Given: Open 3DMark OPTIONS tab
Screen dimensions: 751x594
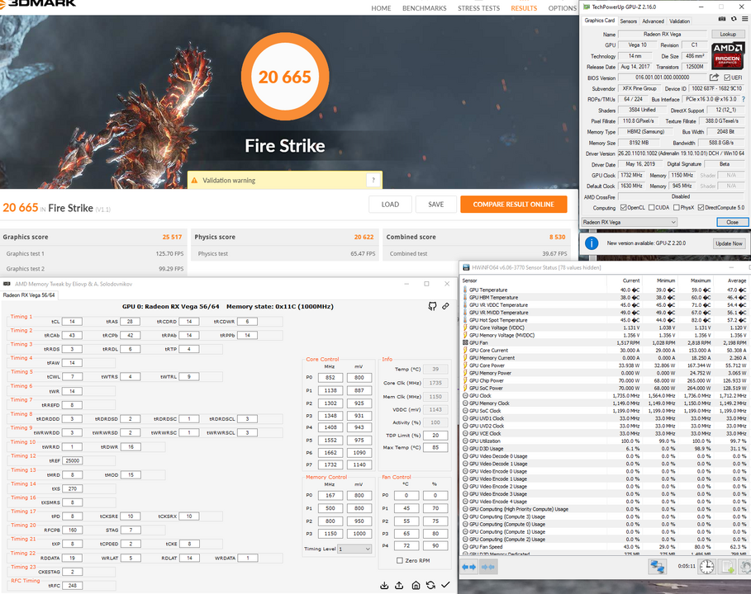Looking at the screenshot, I should (x=563, y=8).
